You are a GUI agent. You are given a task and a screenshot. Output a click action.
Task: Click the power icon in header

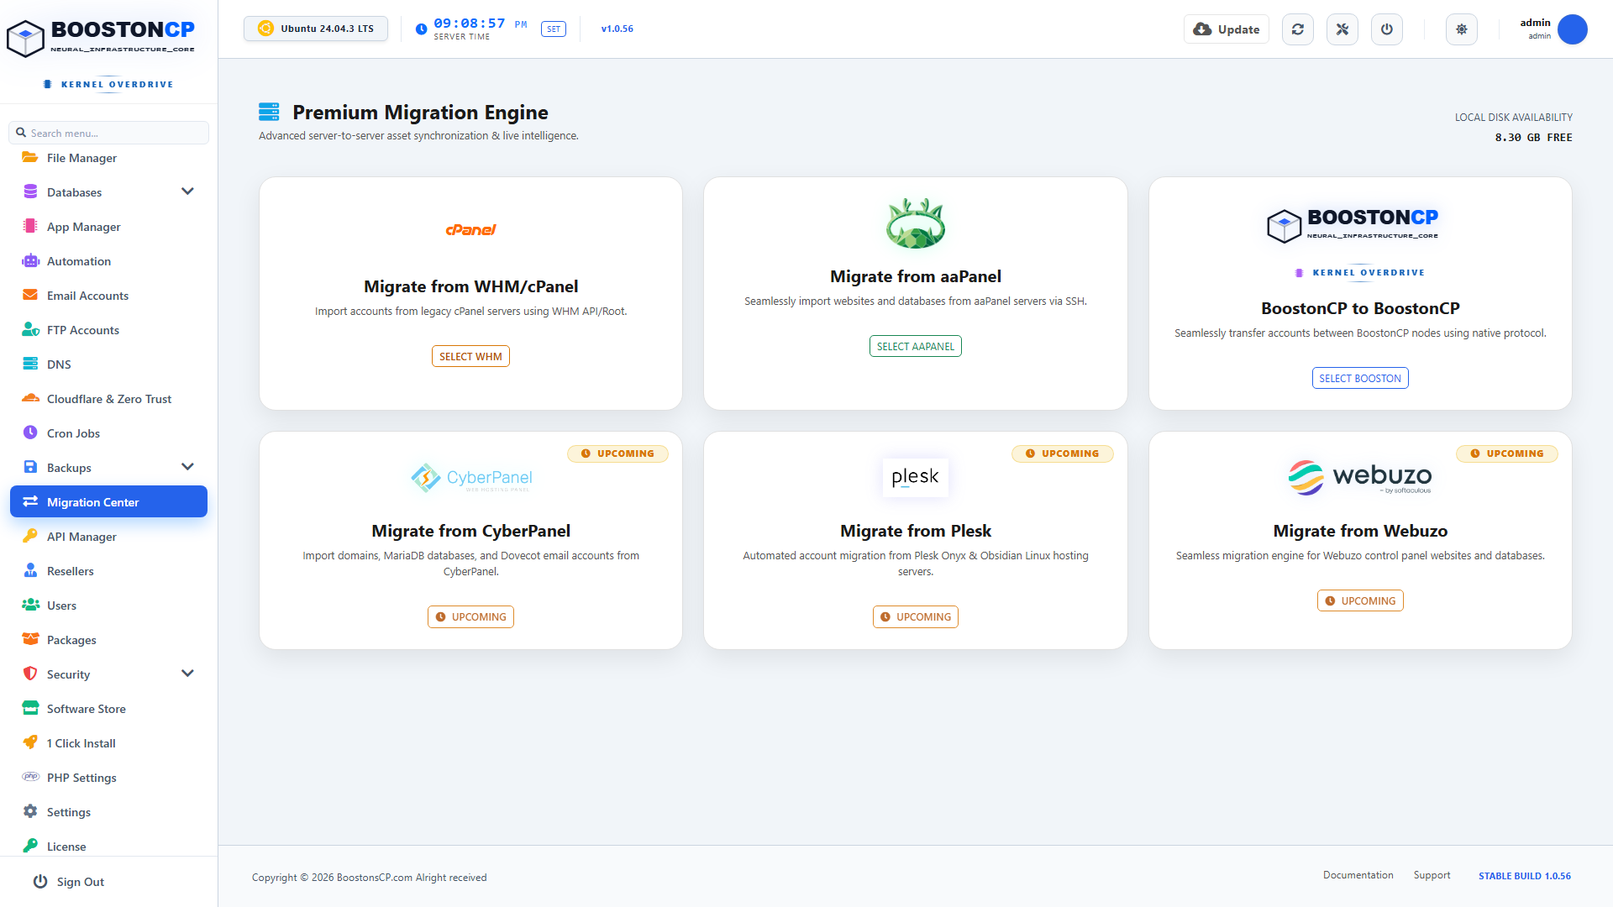coord(1387,29)
